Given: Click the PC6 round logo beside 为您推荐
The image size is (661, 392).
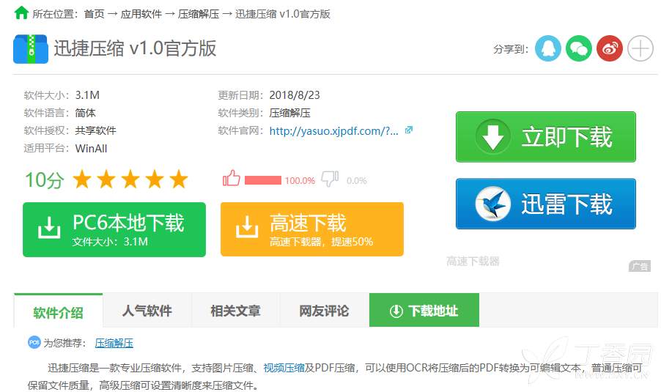Looking at the screenshot, I should pyautogui.click(x=34, y=342).
